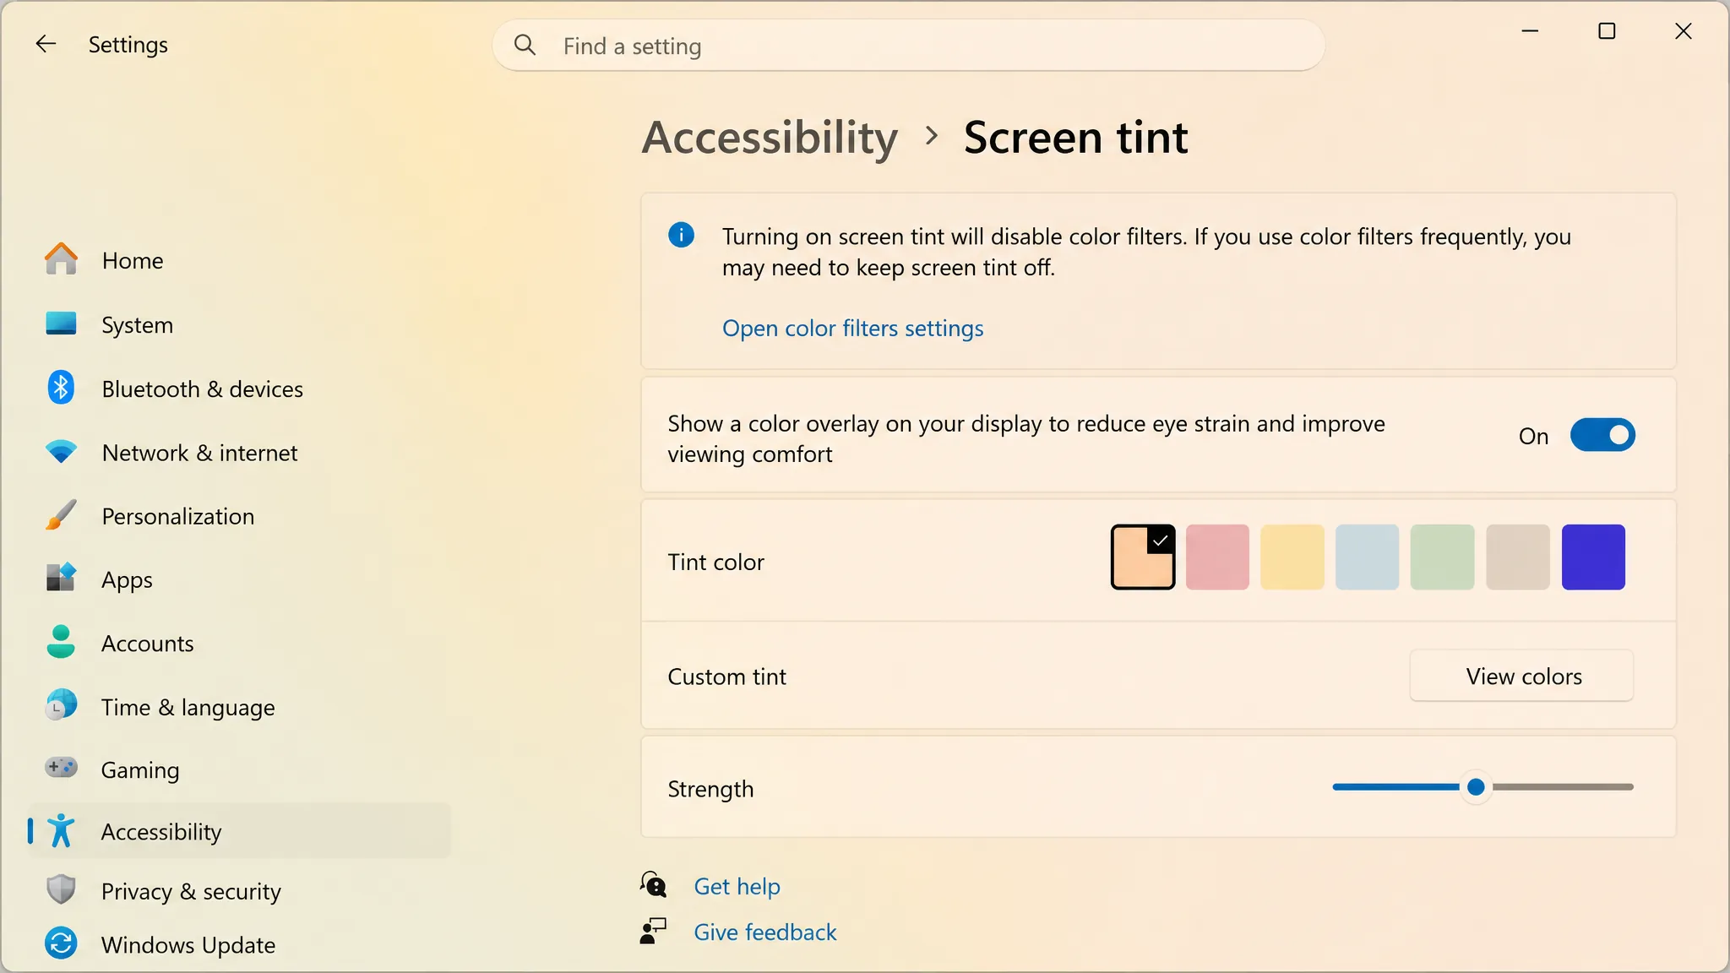Open Apps settings
The image size is (1730, 973).
tap(239, 579)
